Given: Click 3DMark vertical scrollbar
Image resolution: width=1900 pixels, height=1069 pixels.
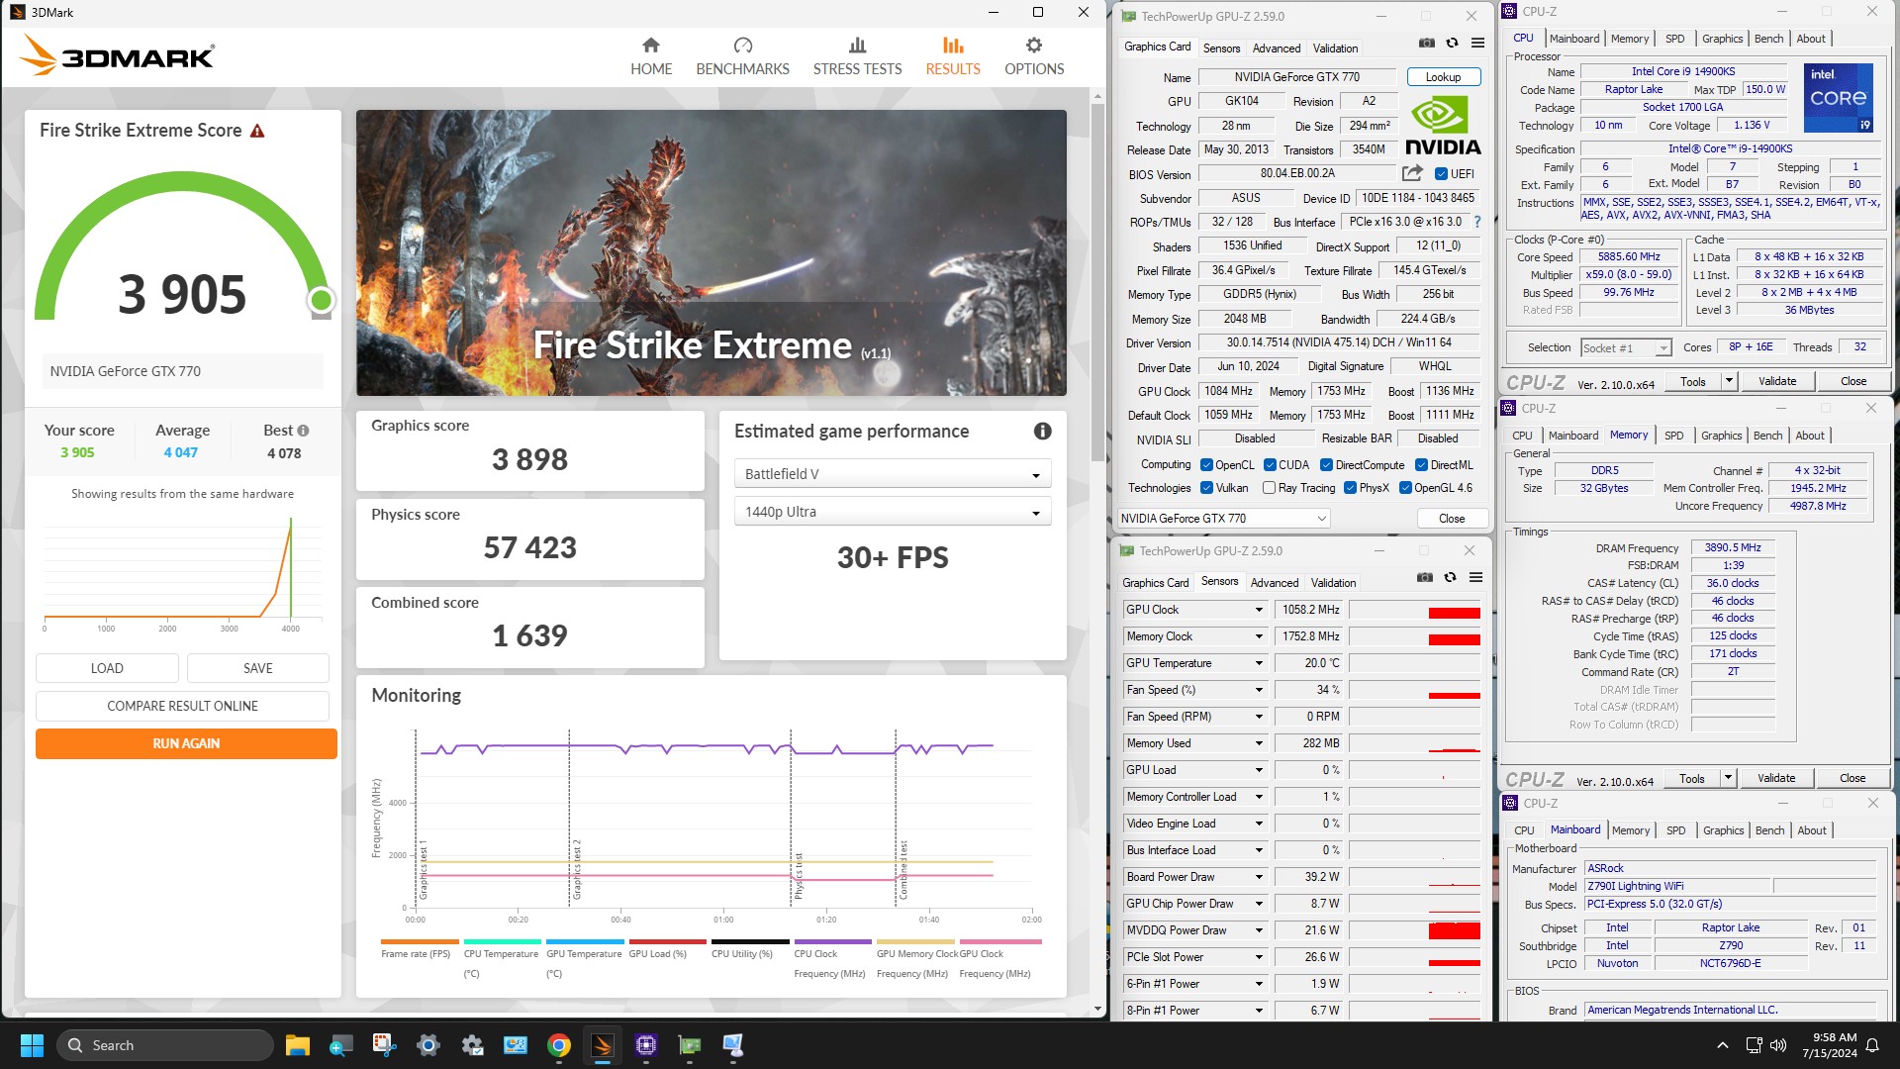Looking at the screenshot, I should [1097, 280].
